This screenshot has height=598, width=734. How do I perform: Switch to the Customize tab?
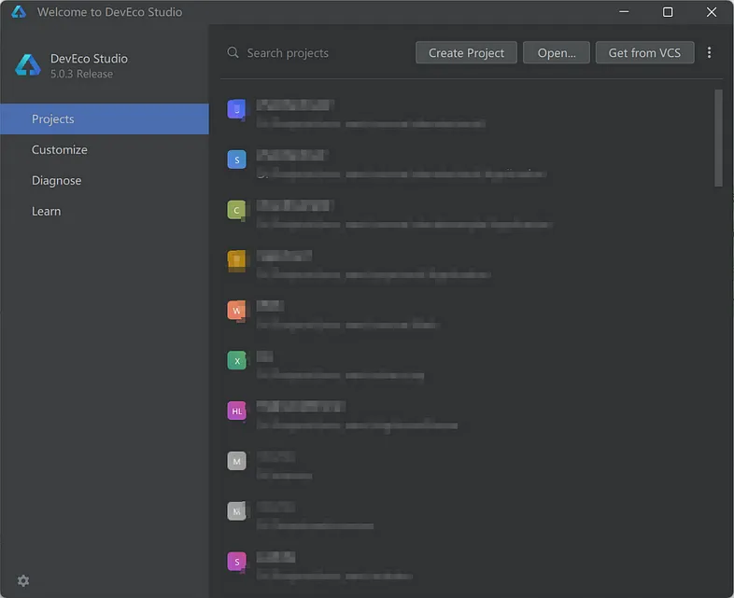point(105,149)
